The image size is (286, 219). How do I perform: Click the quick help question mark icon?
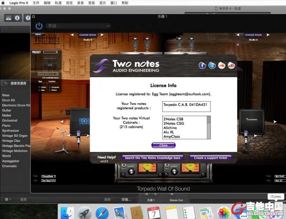click(x=28, y=18)
